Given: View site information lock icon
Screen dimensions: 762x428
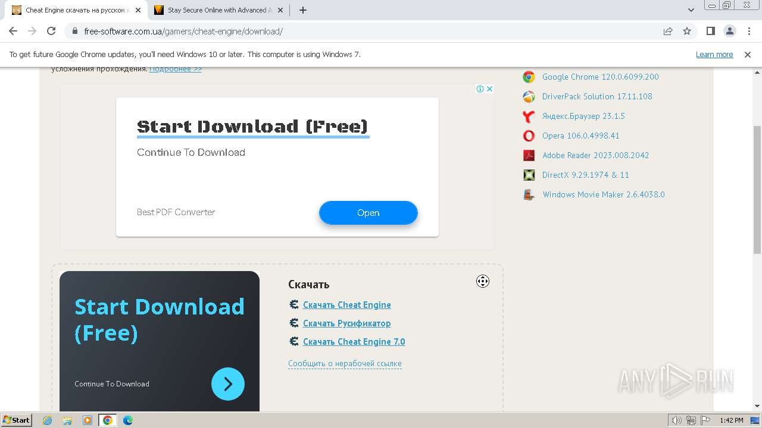Looking at the screenshot, I should pos(75,31).
